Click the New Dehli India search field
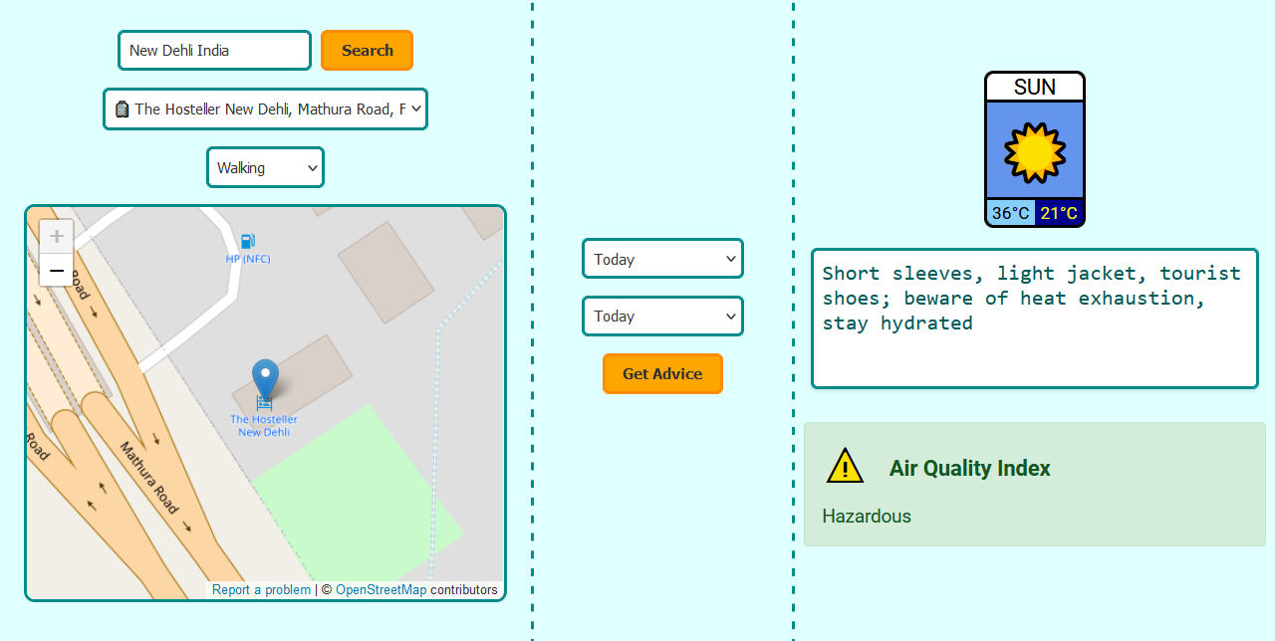 pos(214,50)
